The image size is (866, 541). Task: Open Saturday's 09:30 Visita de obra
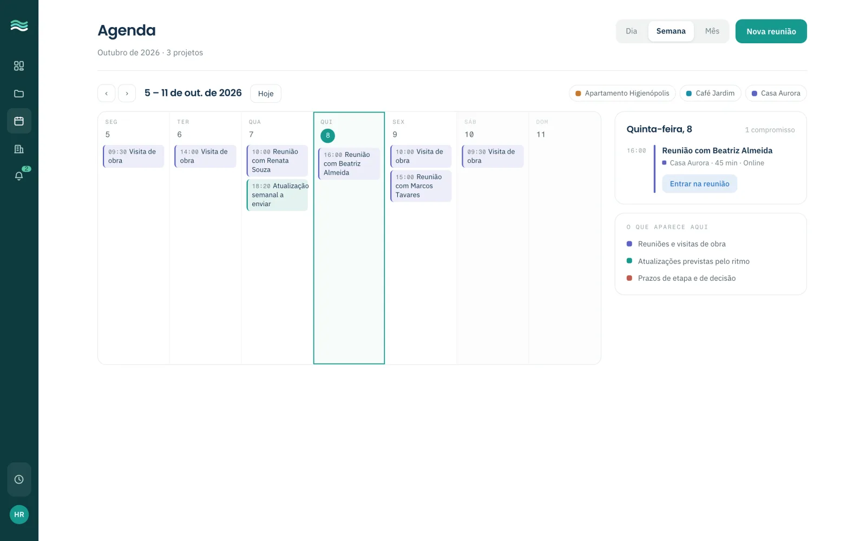click(493, 156)
